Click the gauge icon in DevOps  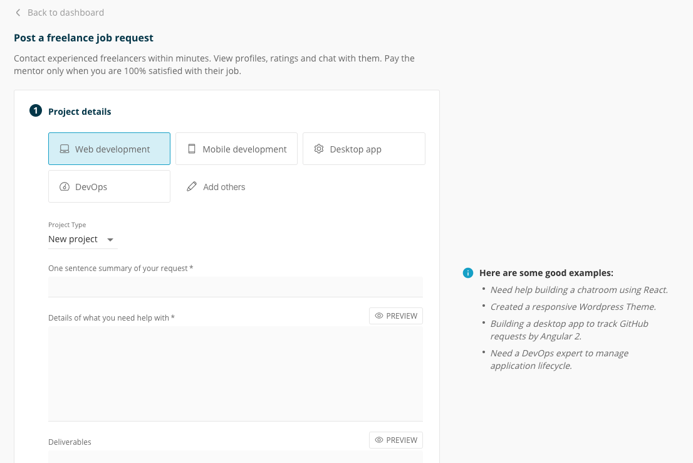click(65, 186)
